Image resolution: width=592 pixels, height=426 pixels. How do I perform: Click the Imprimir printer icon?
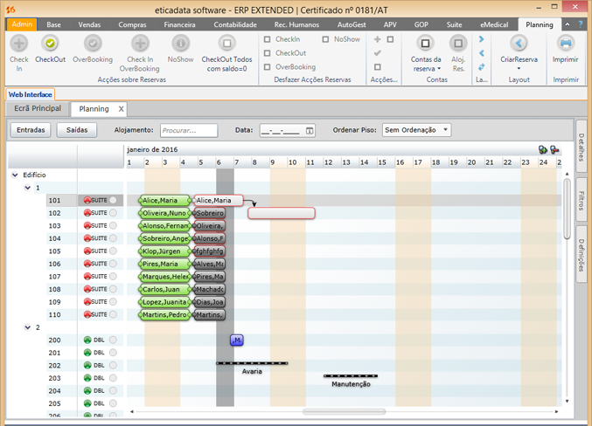click(x=566, y=43)
